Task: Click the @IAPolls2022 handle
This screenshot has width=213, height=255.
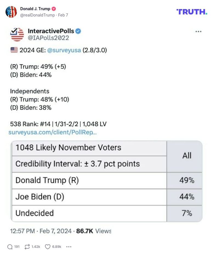Action: [48, 37]
